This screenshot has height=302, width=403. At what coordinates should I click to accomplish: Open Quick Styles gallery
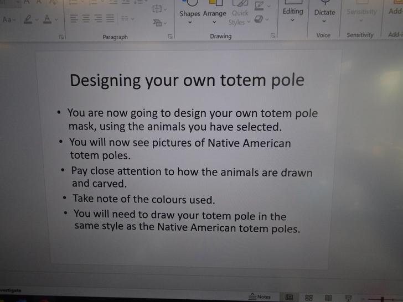(240, 13)
